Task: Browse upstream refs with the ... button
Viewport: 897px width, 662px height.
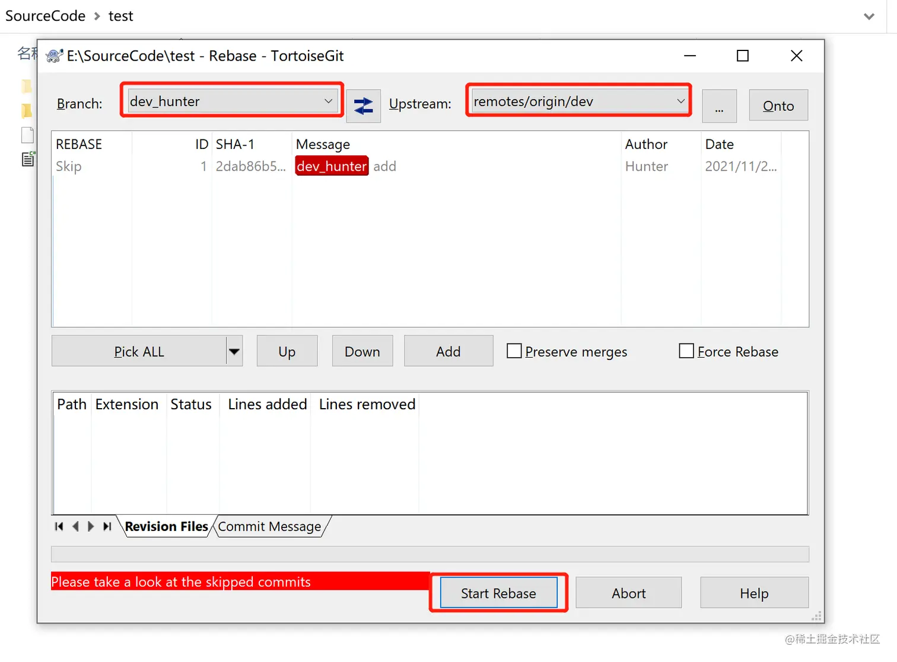Action: pos(719,106)
